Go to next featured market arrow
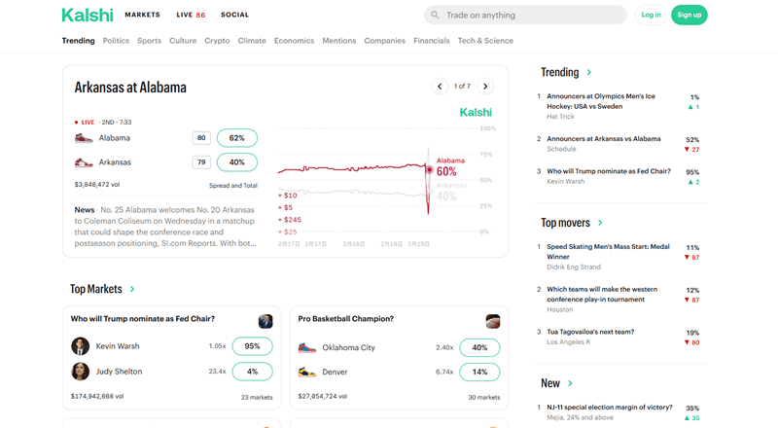The width and height of the screenshot is (778, 428). 486,87
